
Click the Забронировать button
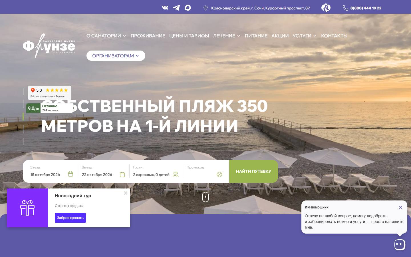pyautogui.click(x=70, y=218)
